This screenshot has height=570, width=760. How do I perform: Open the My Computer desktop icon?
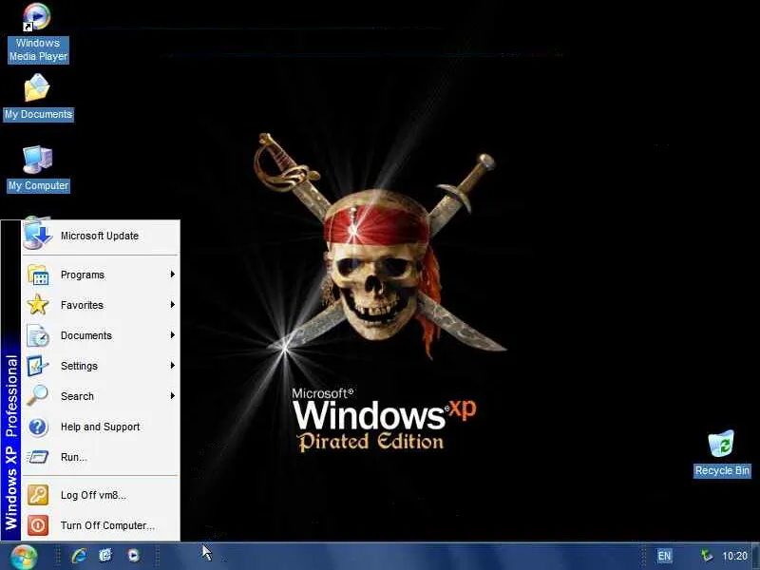pos(38,169)
